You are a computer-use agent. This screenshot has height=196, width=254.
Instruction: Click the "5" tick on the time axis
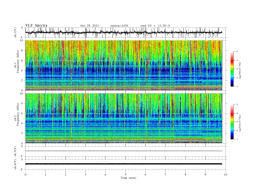(125, 175)
